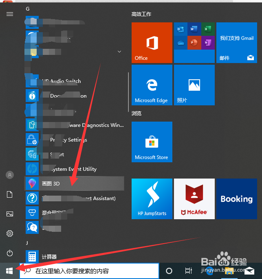Open Task View on the taskbar

(x=188, y=271)
